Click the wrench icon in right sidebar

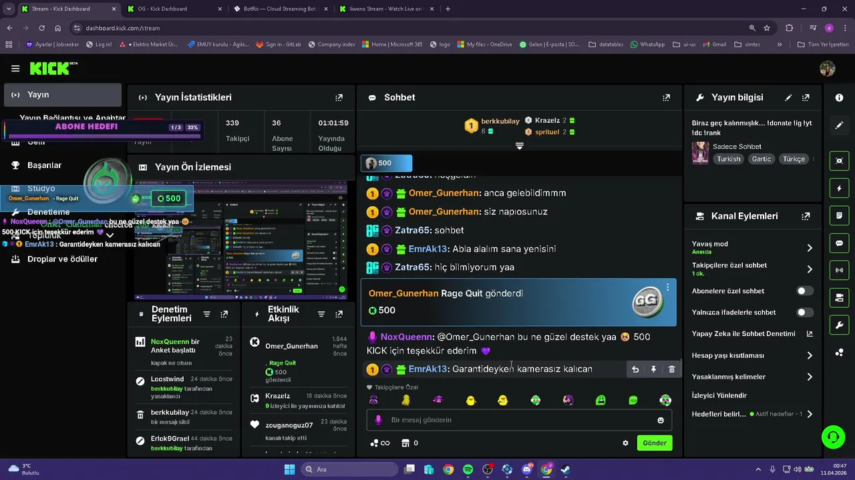pyautogui.click(x=839, y=325)
